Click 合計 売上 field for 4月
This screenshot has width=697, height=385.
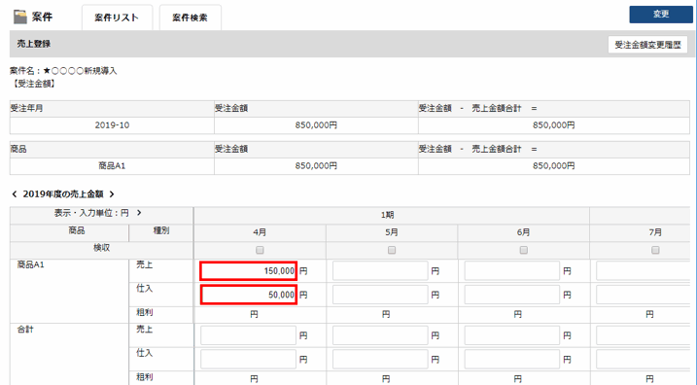[x=249, y=335]
